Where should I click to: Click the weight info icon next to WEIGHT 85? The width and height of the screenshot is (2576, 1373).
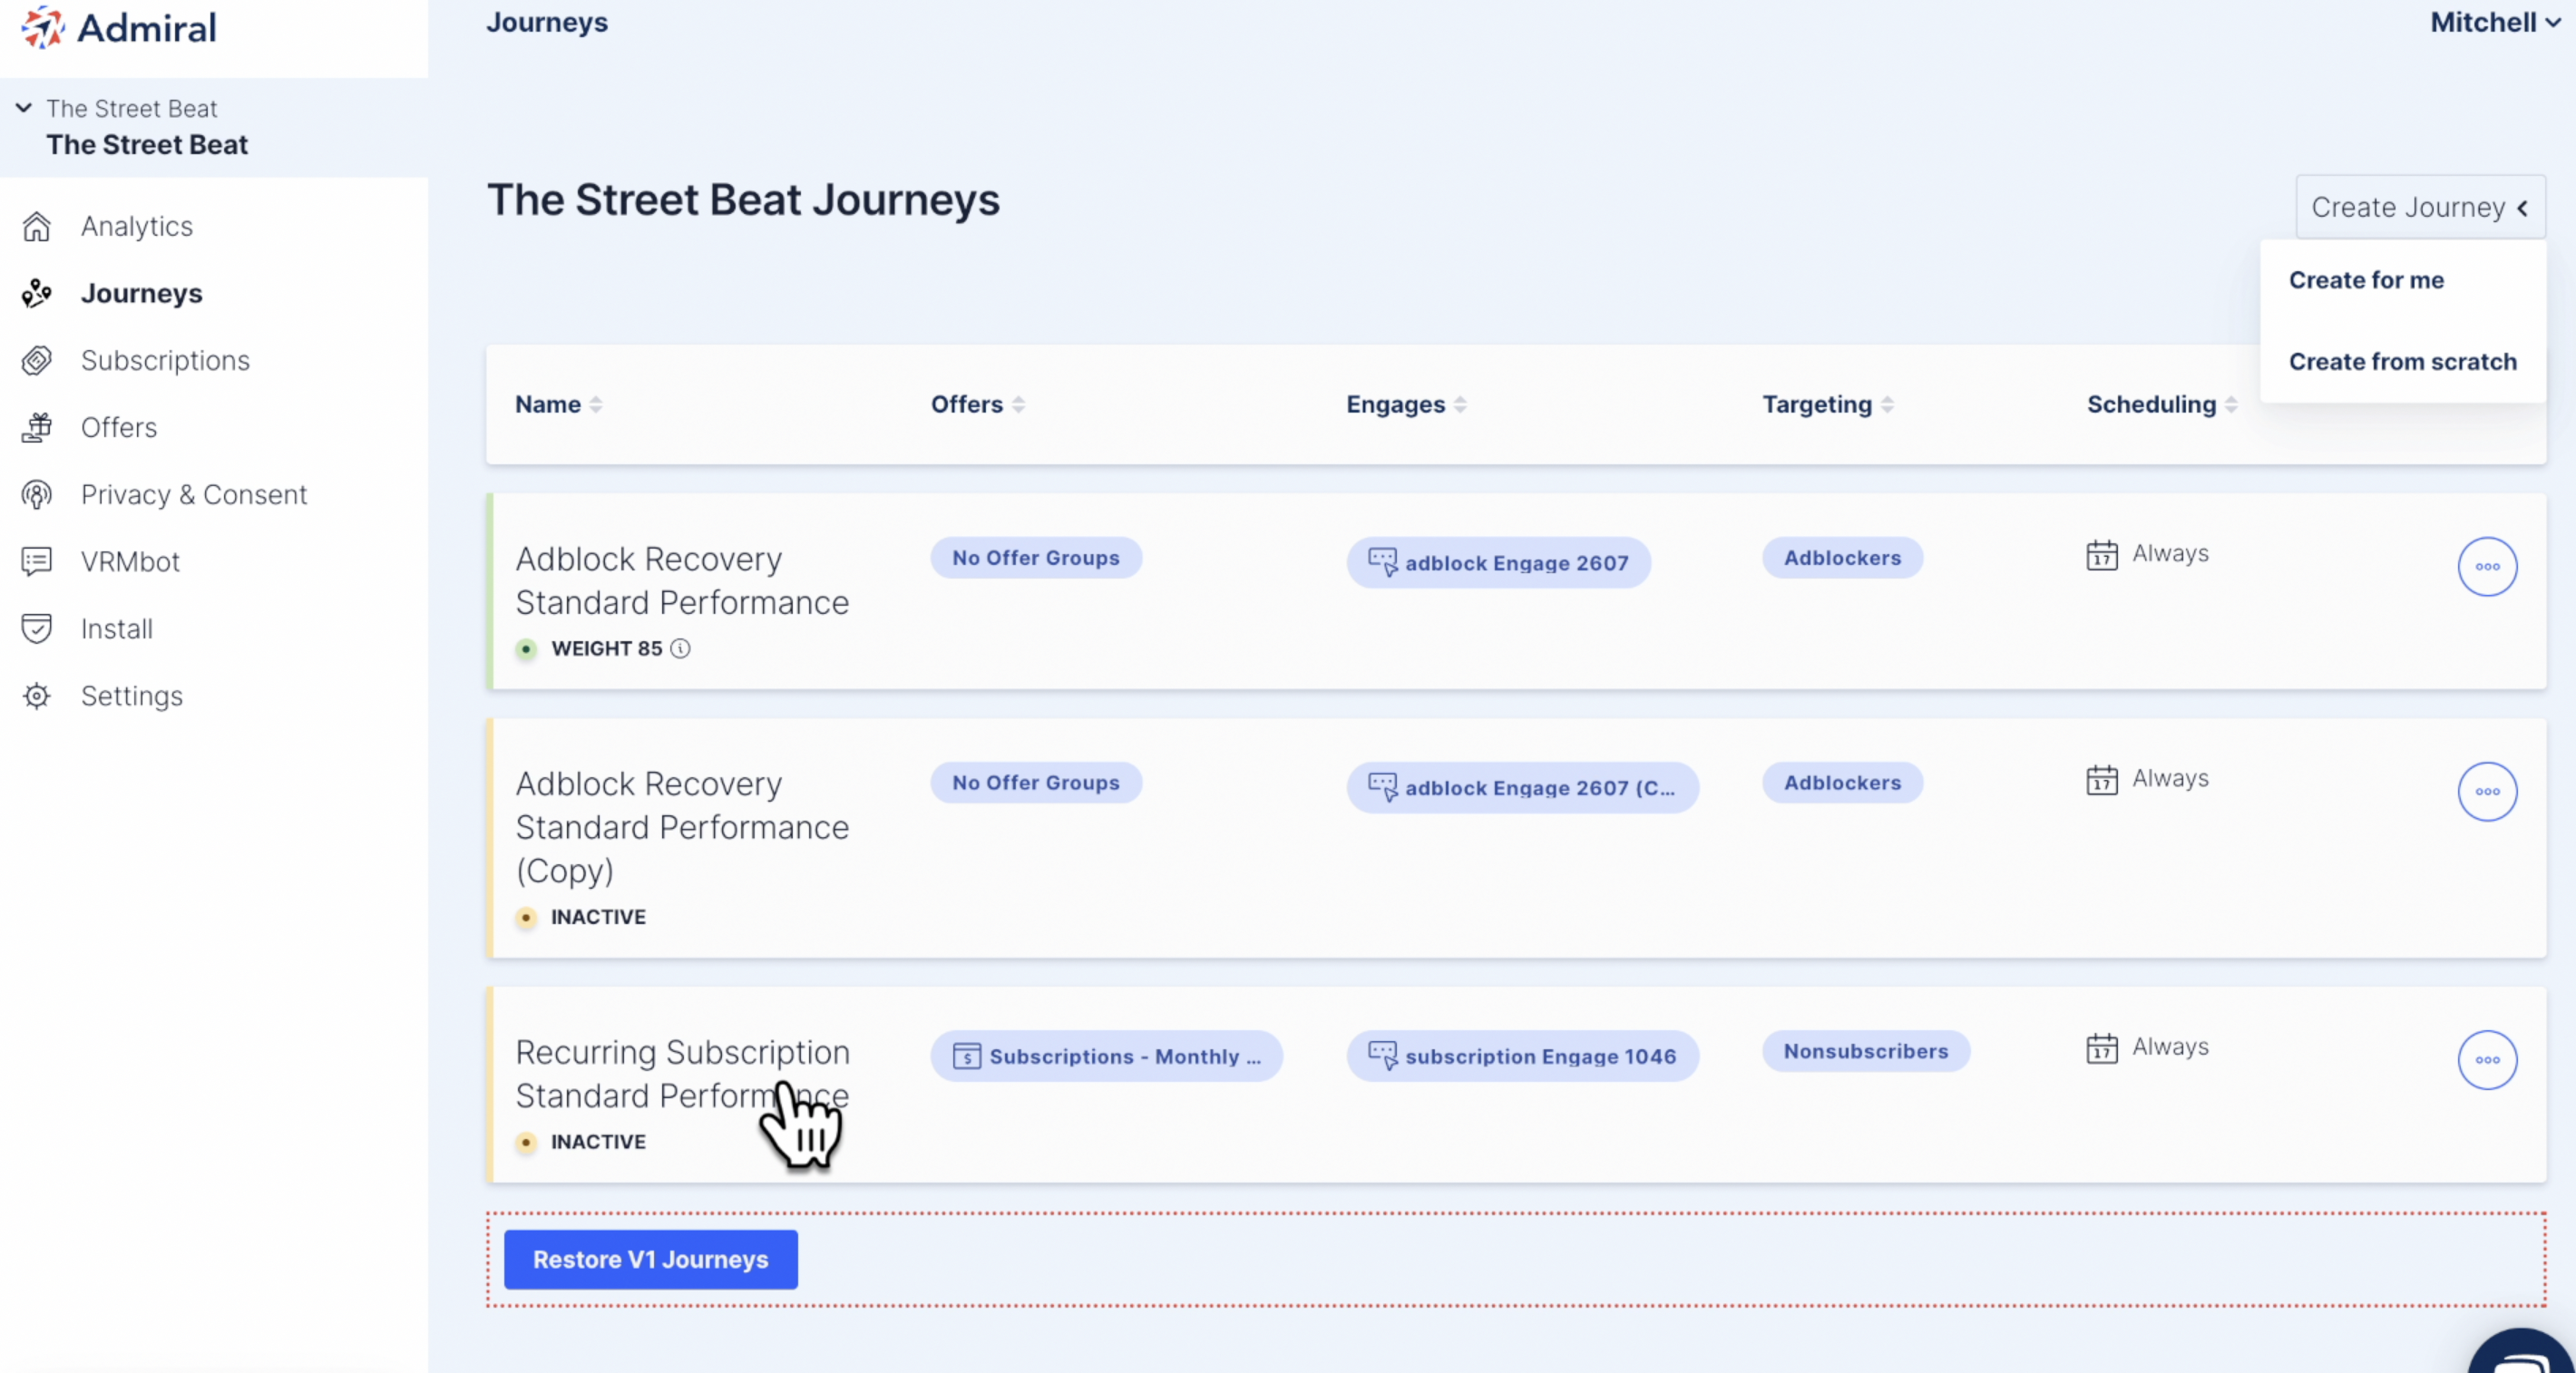click(x=680, y=649)
